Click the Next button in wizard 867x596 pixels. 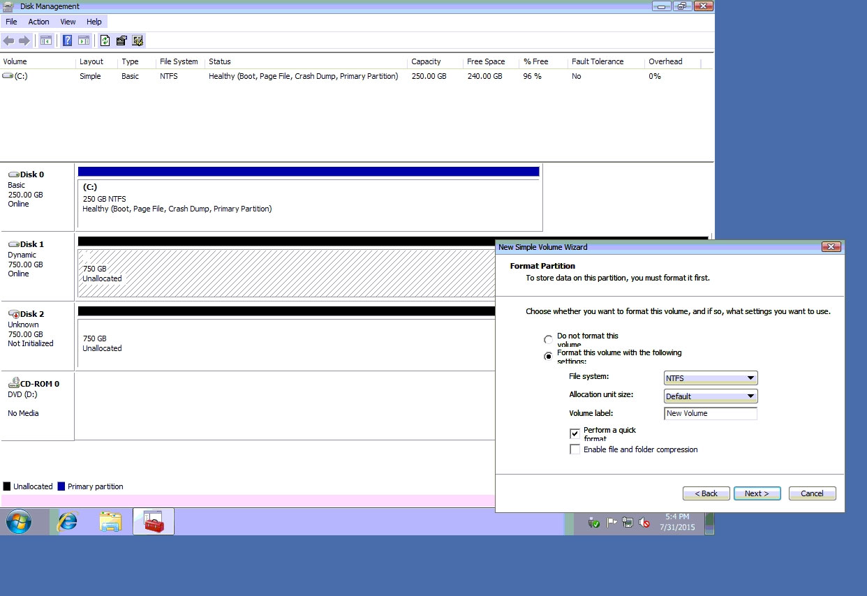[x=757, y=493]
